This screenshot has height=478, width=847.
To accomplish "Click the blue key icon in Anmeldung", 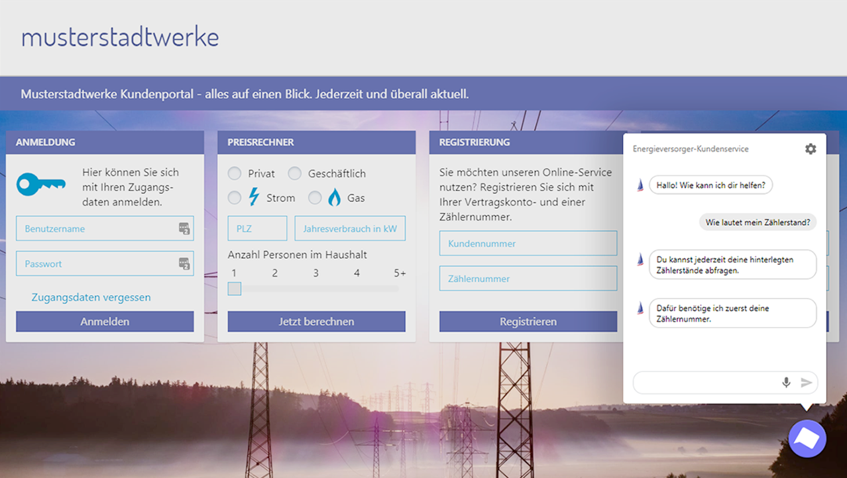I will tap(41, 185).
